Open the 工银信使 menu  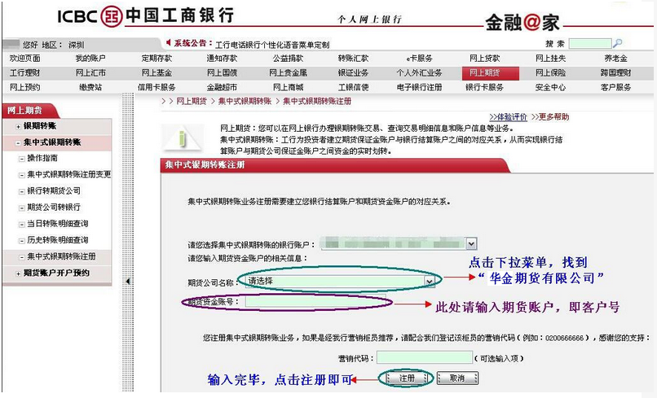point(353,87)
